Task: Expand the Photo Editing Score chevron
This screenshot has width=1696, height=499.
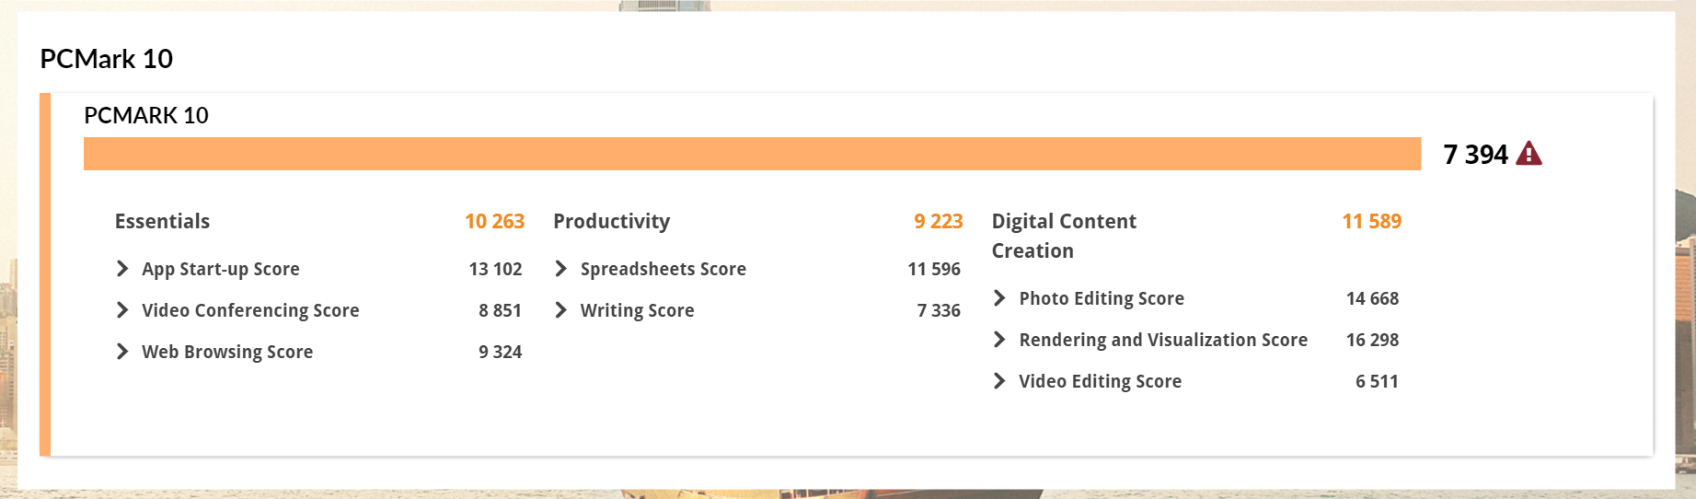Action: (999, 297)
